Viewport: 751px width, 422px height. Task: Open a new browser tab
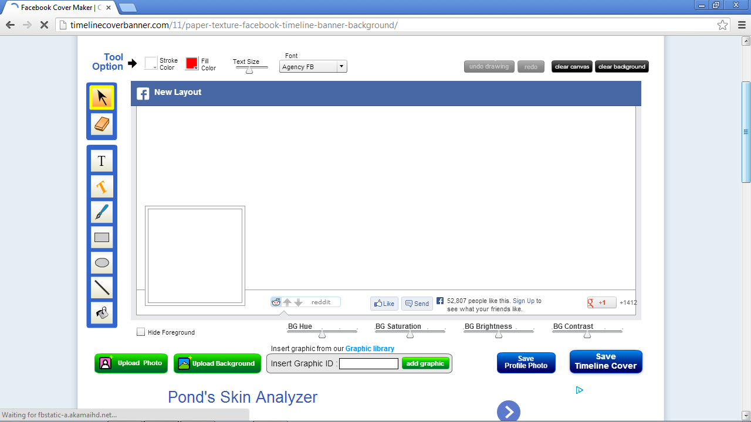(127, 8)
